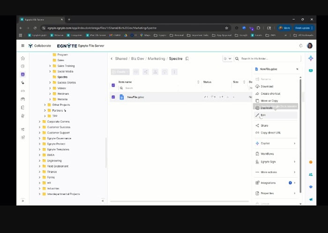The width and height of the screenshot is (328, 233).
Task: Uncheck the NewFile.gdoc row checkbox
Action: click(113, 97)
